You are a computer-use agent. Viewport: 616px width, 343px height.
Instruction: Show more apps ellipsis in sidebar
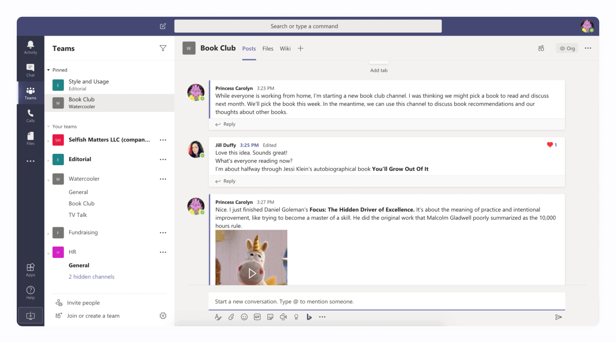coord(30,161)
